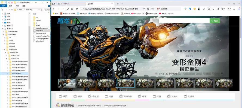Reload the page with browser refresh icon
The image size is (242, 108).
[x=68, y=9]
